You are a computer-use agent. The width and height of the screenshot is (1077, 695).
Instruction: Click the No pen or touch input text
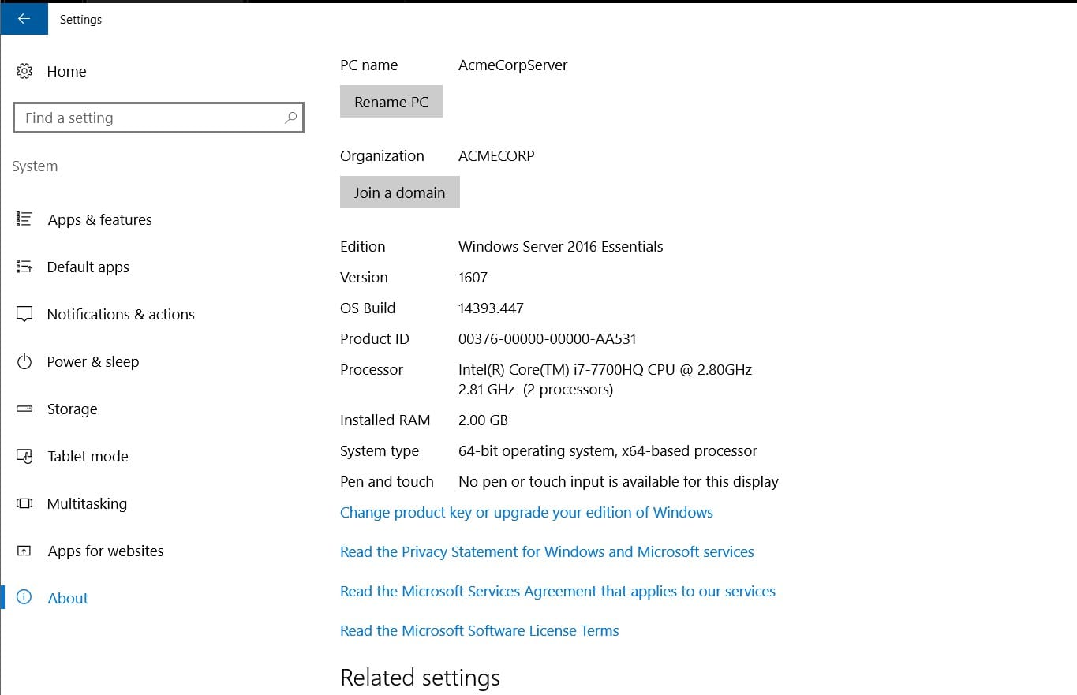(x=619, y=482)
